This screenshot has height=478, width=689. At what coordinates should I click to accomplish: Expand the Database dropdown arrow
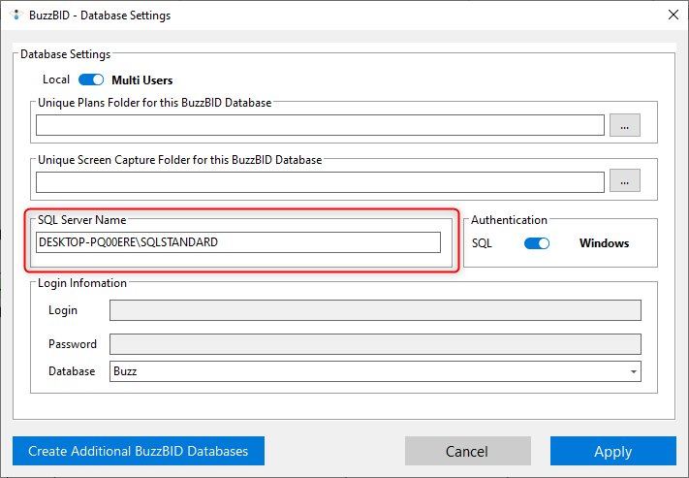point(634,371)
